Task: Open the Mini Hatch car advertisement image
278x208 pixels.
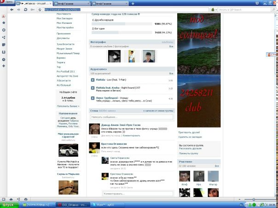Action: click(x=68, y=151)
